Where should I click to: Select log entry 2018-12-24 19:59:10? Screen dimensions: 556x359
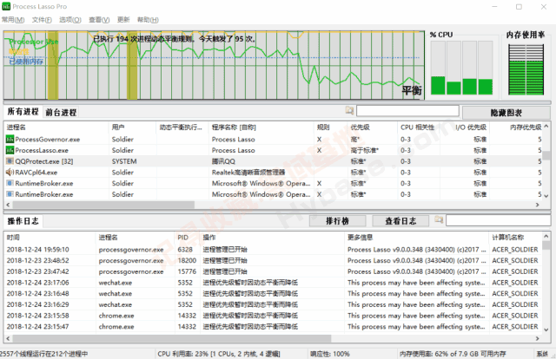[x=274, y=250]
